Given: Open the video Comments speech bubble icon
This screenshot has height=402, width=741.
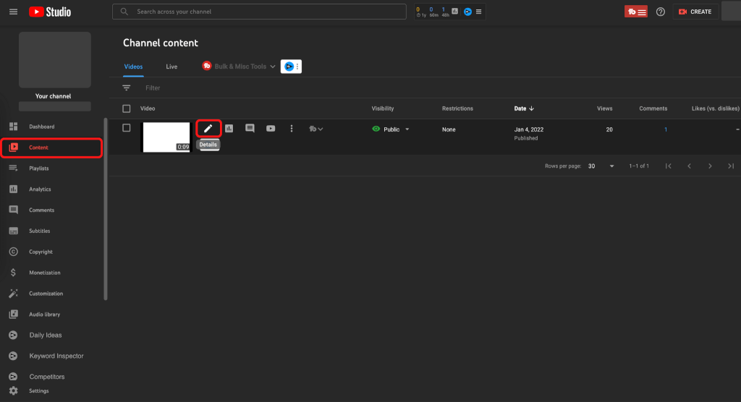Looking at the screenshot, I should 250,129.
